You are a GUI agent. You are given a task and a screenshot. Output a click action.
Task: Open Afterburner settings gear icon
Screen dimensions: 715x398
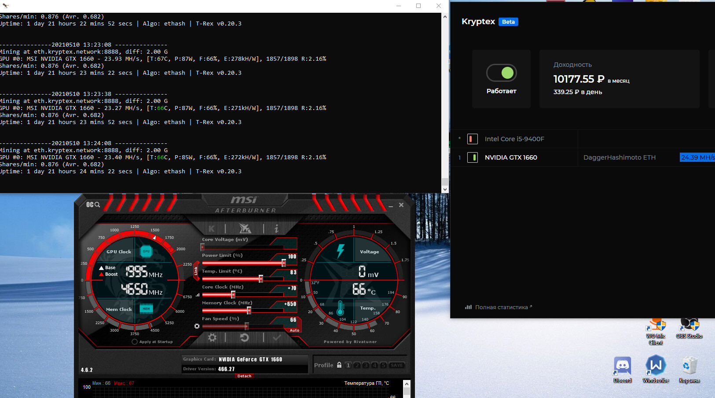coord(212,337)
